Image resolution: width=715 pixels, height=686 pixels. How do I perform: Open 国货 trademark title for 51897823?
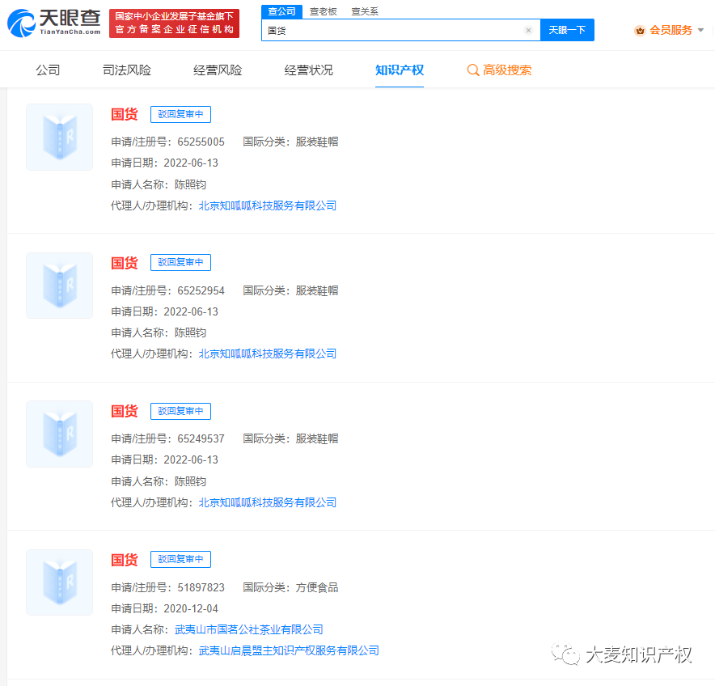[x=125, y=560]
